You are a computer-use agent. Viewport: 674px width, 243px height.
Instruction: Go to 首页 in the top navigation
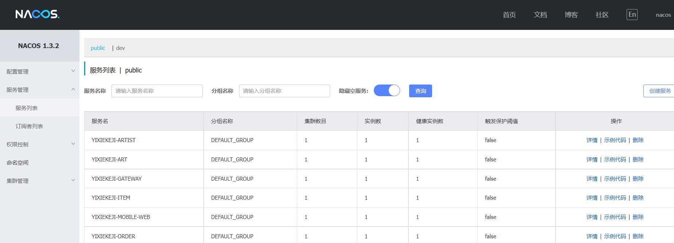click(x=509, y=15)
